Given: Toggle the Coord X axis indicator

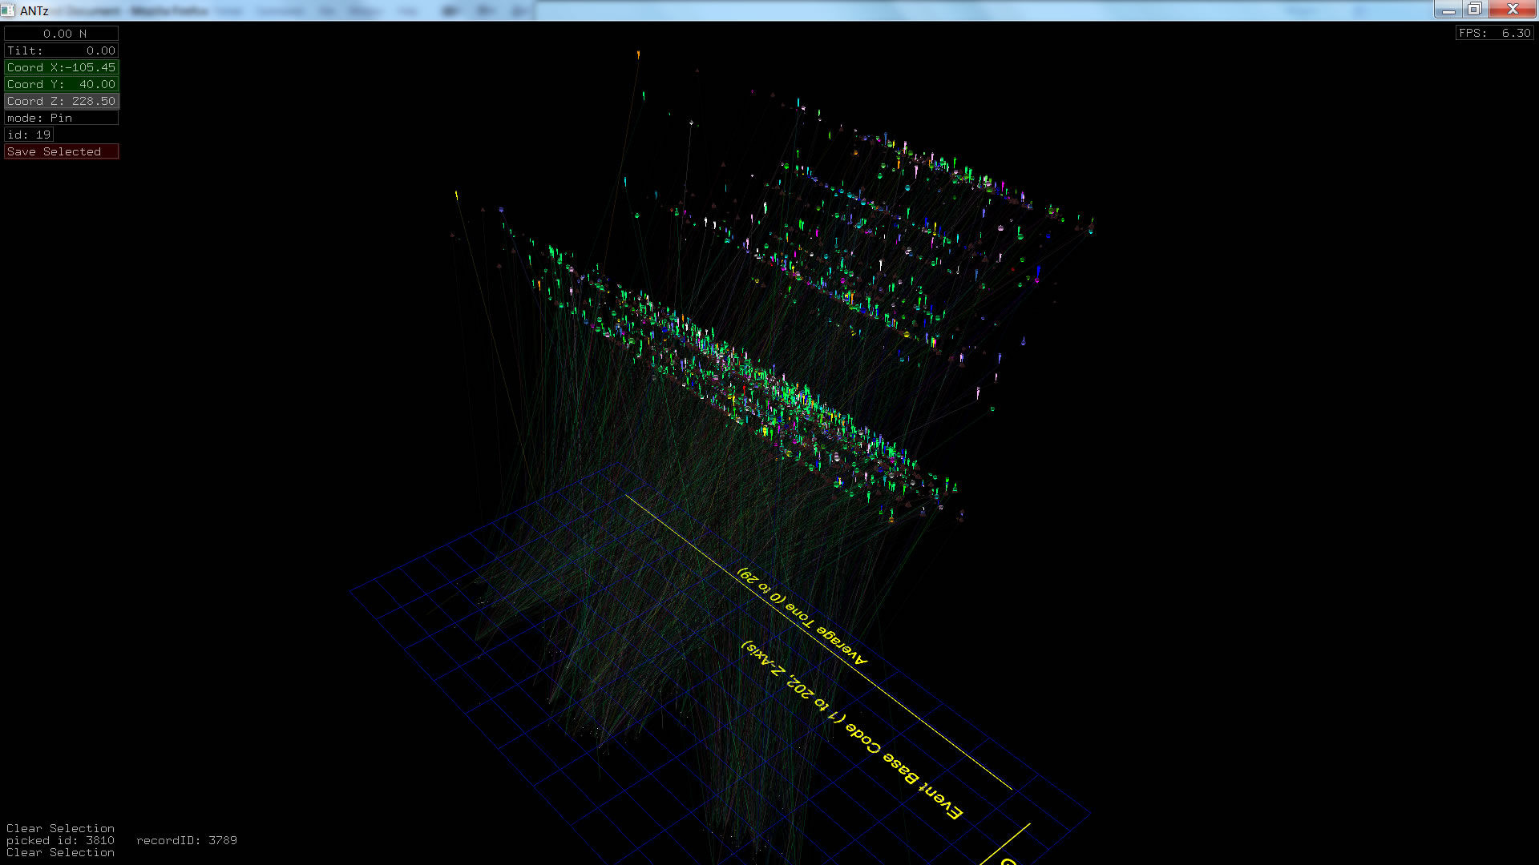Looking at the screenshot, I should (x=62, y=67).
